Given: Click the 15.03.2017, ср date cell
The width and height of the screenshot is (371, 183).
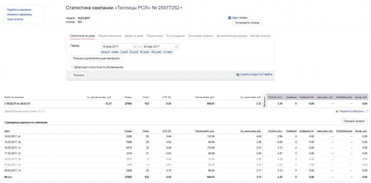Looking at the screenshot, I should pyautogui.click(x=13, y=142).
